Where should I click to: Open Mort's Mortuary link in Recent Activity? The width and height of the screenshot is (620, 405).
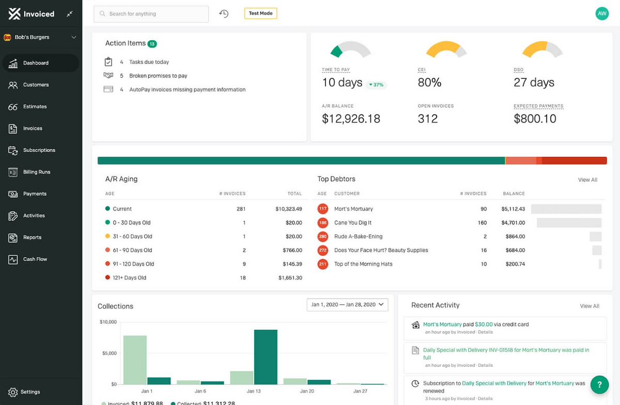[x=442, y=325]
